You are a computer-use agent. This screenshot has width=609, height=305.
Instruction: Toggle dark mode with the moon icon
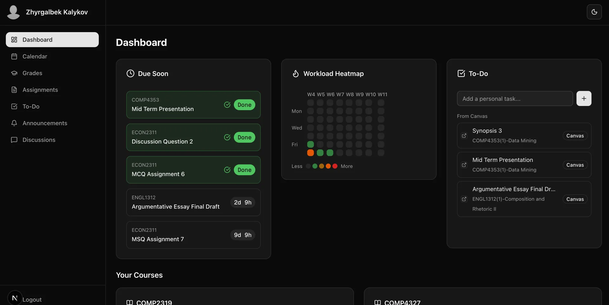click(595, 12)
